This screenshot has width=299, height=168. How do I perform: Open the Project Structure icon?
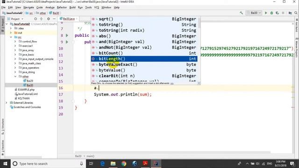pyautogui.click(x=290, y=13)
